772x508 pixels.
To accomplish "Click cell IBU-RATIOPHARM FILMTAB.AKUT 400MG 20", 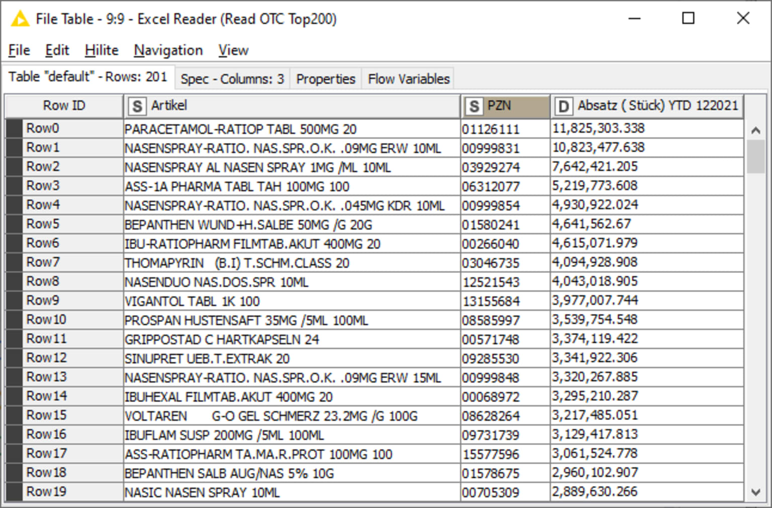I will pyautogui.click(x=292, y=243).
